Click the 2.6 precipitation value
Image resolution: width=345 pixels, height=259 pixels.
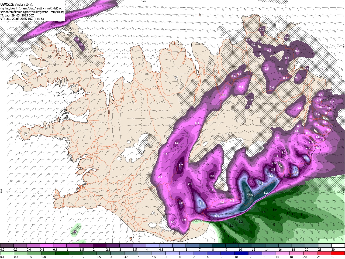pos(274,163)
